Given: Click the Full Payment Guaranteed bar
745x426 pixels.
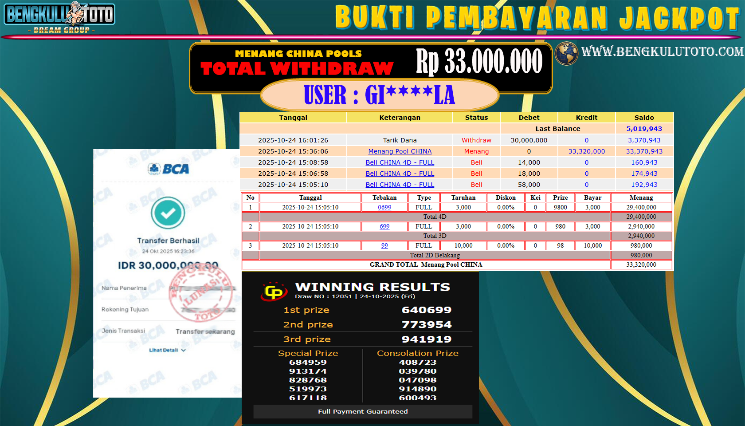Looking at the screenshot, I should point(363,411).
